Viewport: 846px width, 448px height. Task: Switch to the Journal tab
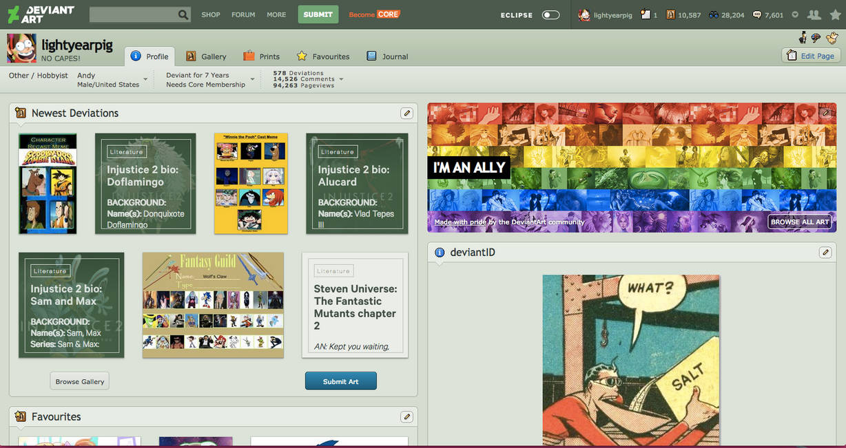tap(387, 56)
